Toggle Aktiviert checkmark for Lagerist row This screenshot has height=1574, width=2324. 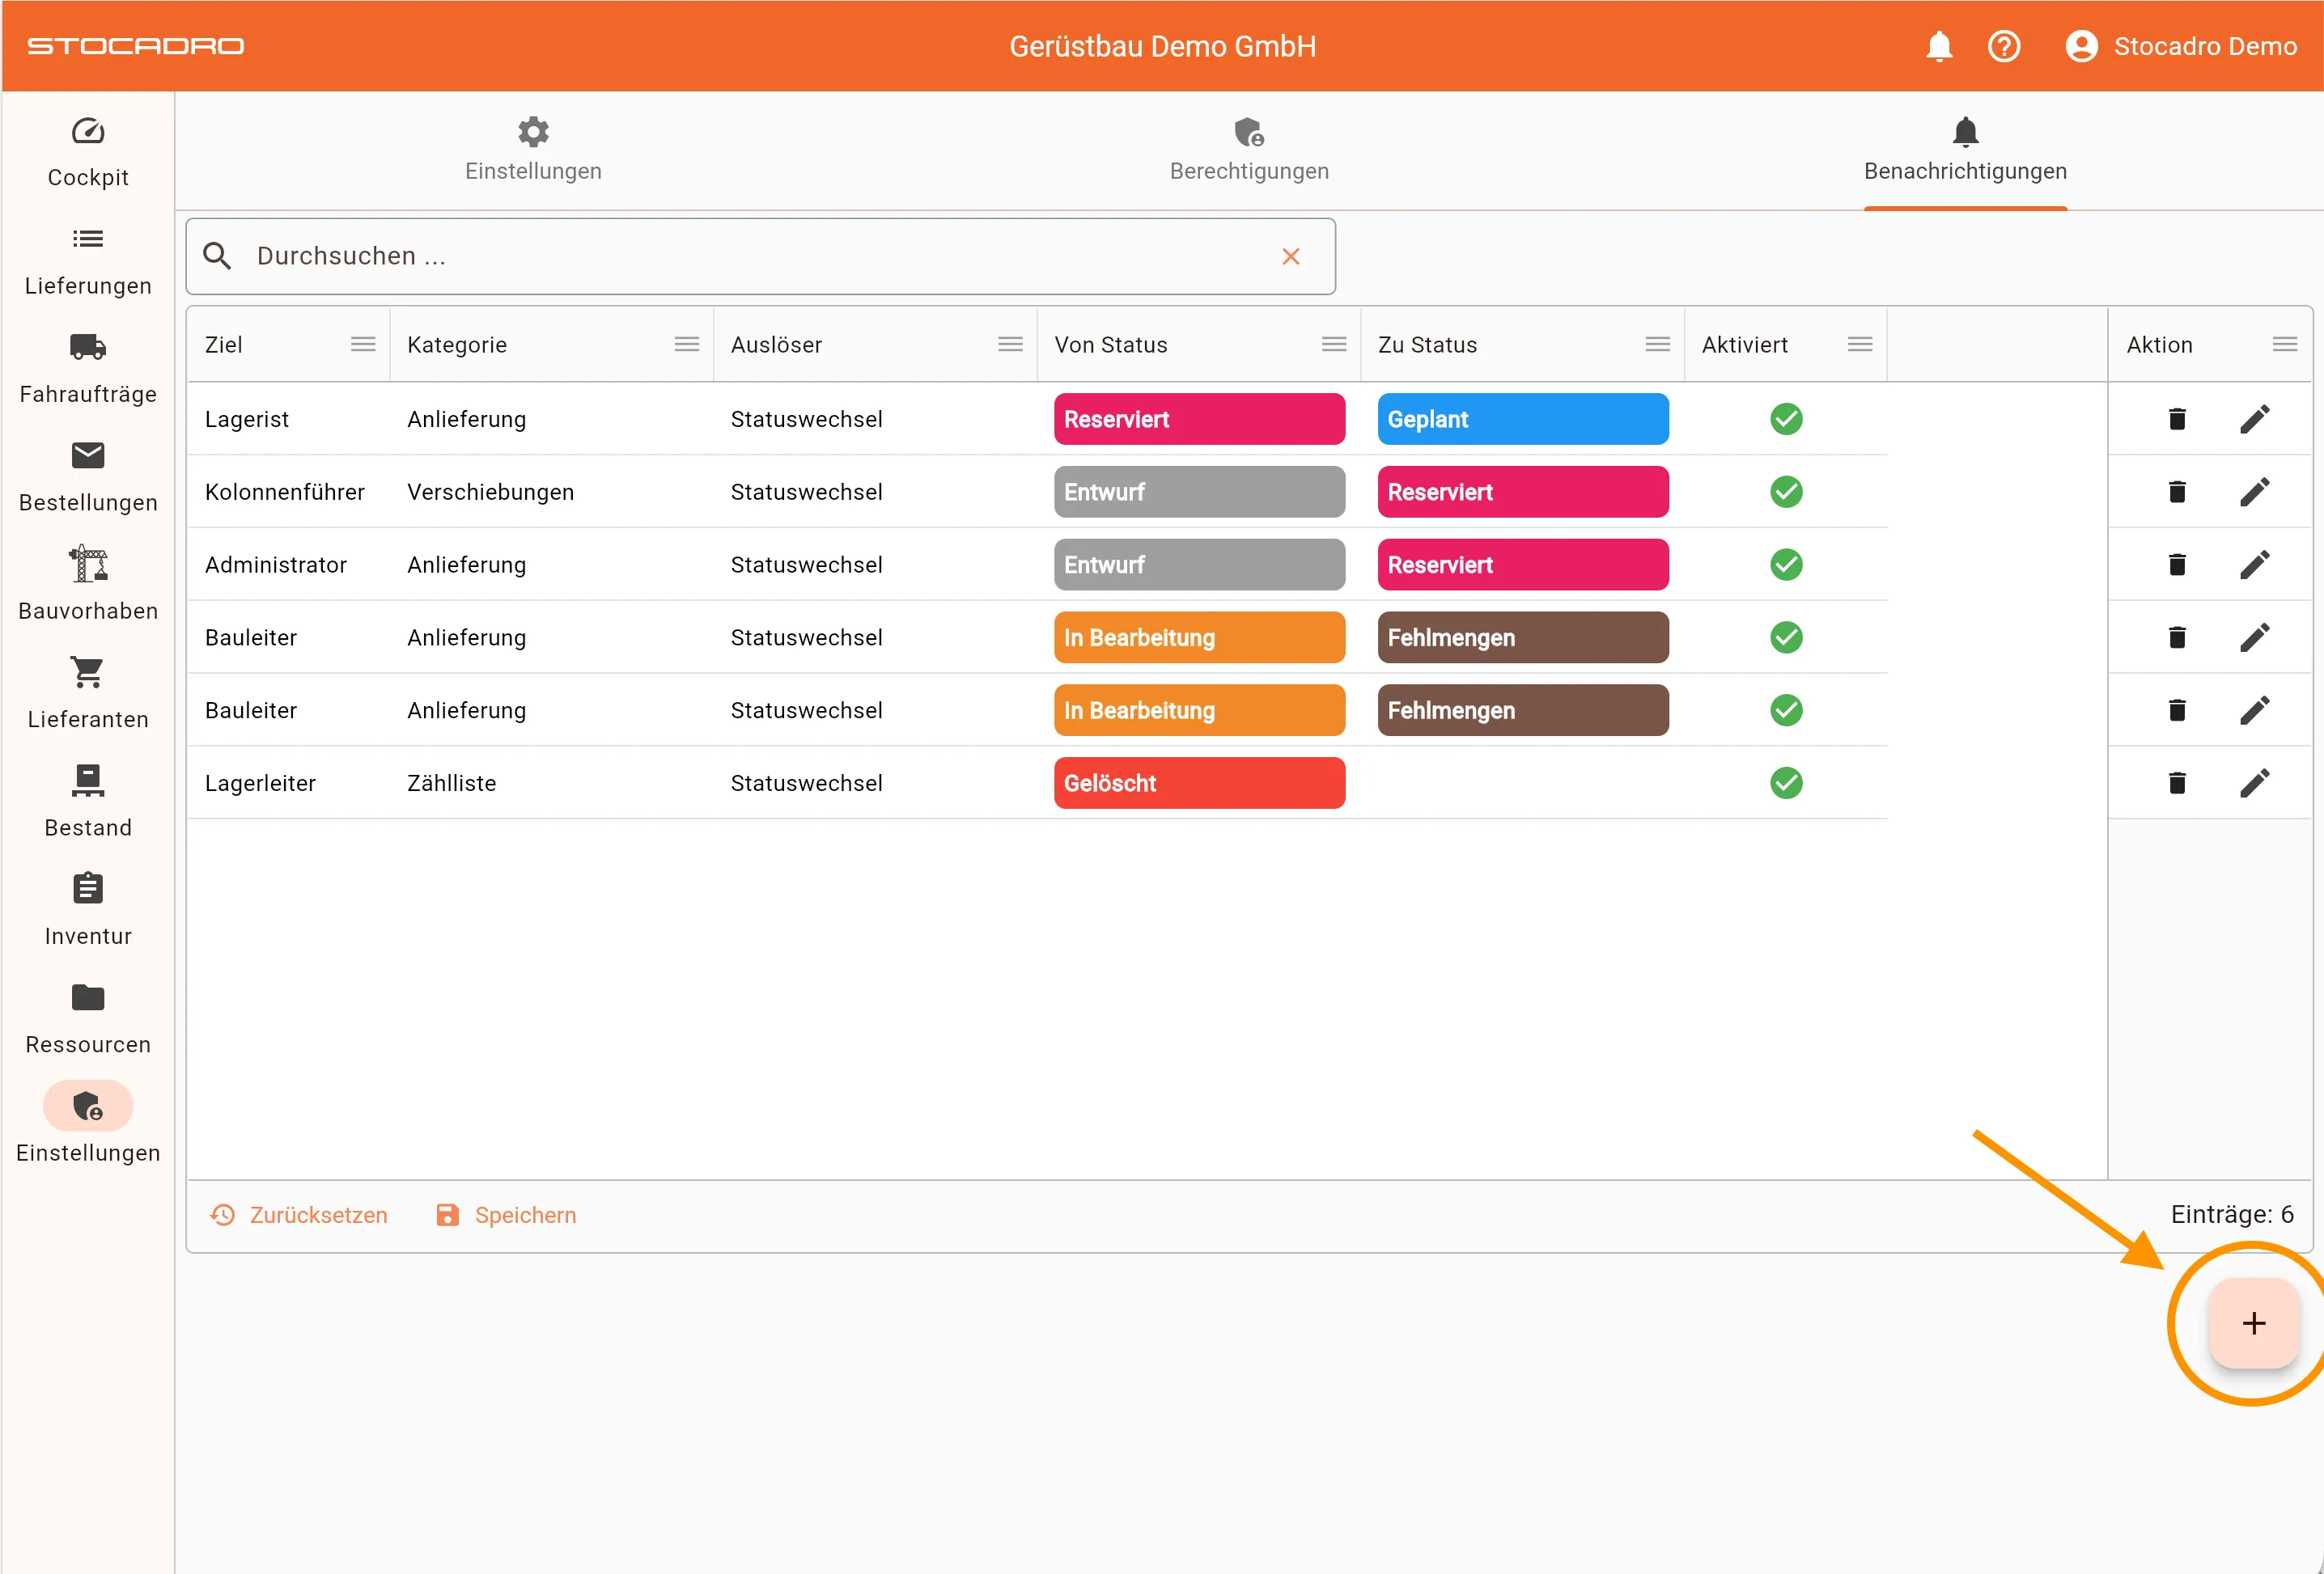click(1786, 419)
